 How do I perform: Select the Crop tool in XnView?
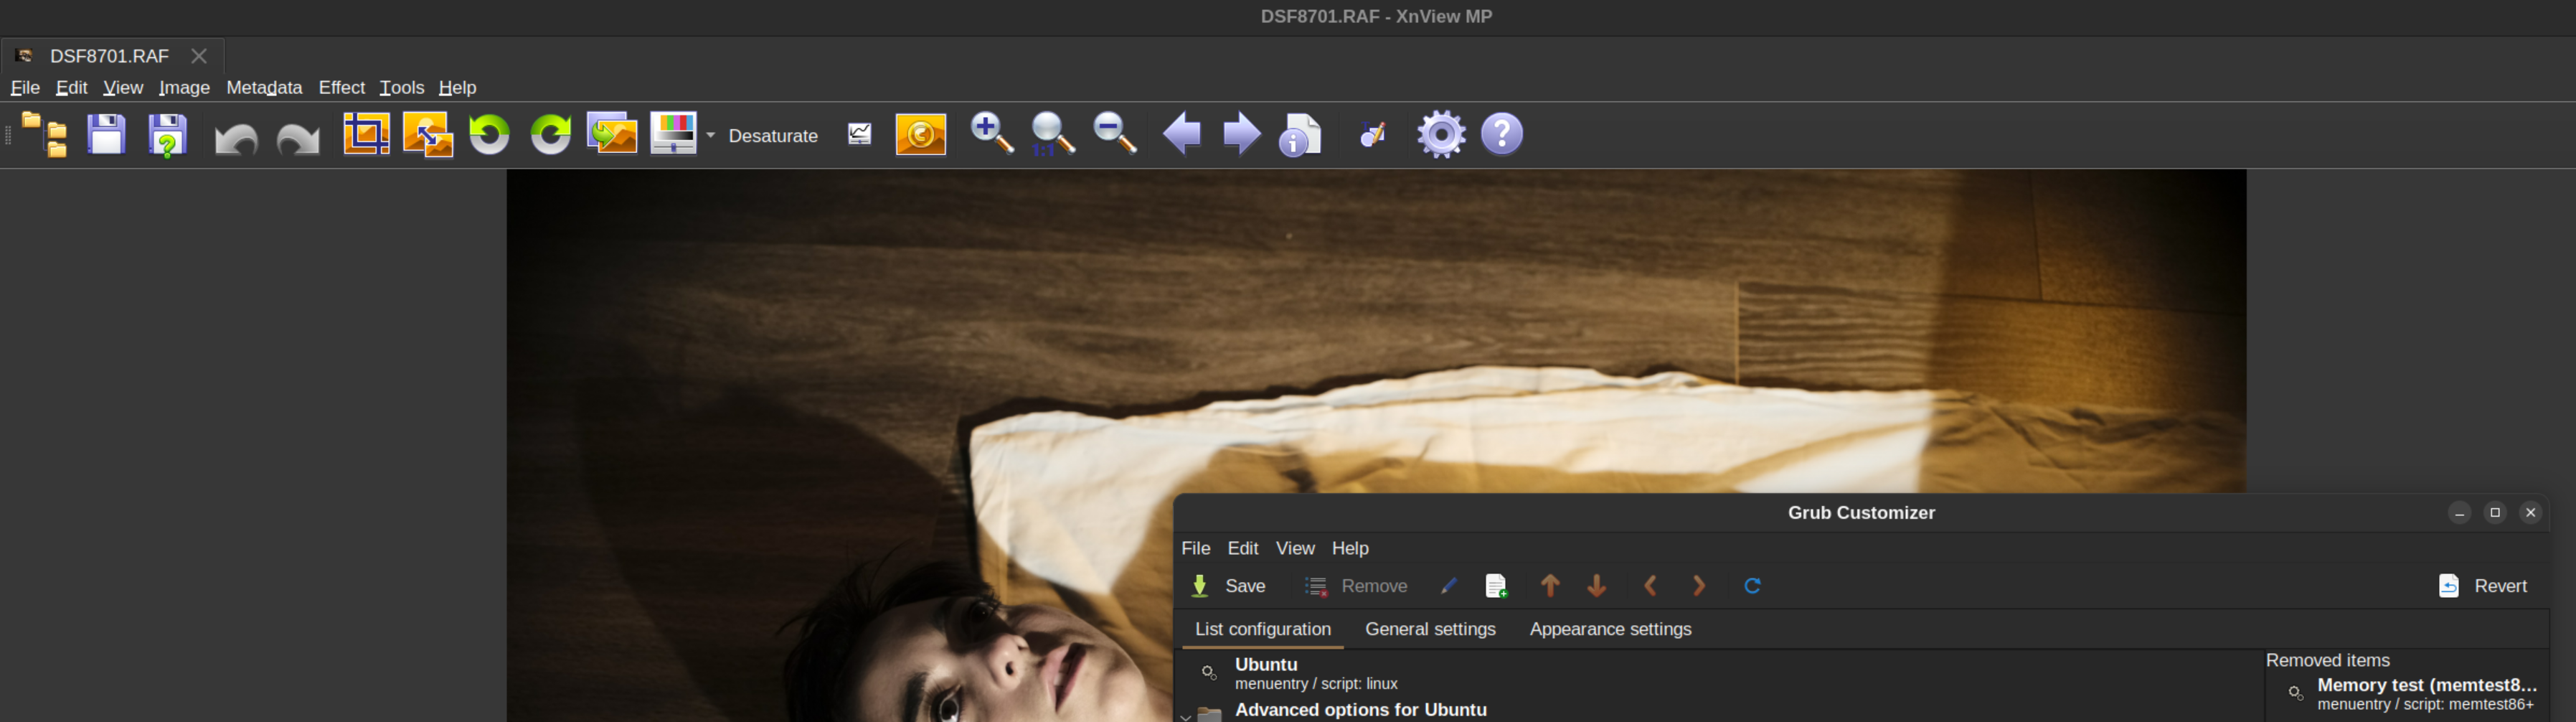point(366,134)
